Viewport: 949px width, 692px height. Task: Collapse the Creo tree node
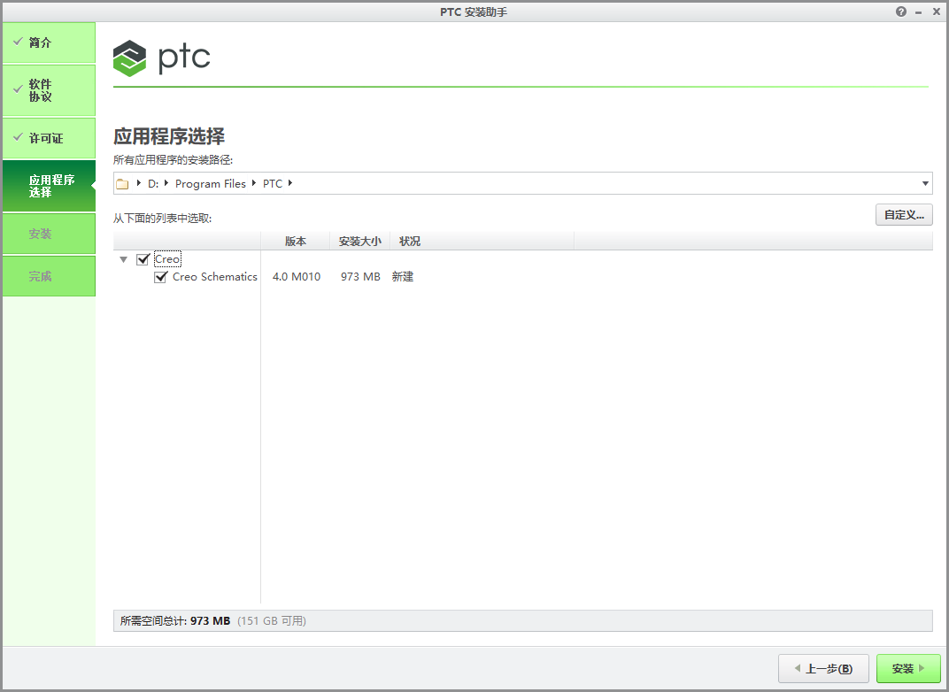point(123,259)
